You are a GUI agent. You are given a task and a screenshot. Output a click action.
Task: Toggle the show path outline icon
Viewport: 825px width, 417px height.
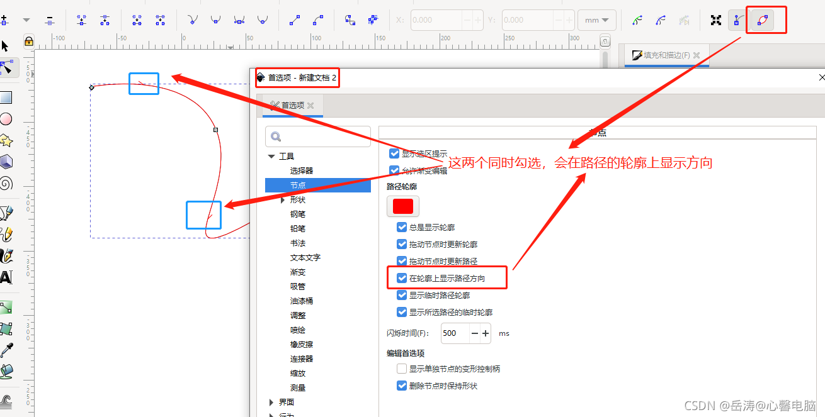click(x=762, y=20)
